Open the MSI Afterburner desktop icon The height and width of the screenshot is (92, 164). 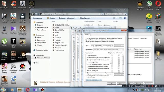tap(149, 5)
